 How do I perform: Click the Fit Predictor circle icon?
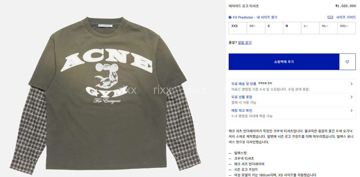pyautogui.click(x=230, y=17)
